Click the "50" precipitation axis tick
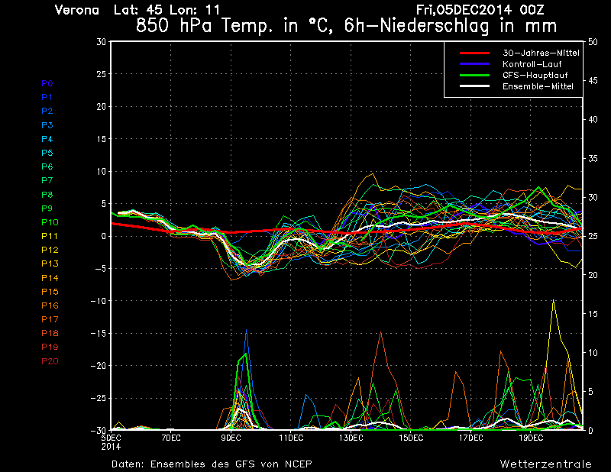 click(x=593, y=42)
